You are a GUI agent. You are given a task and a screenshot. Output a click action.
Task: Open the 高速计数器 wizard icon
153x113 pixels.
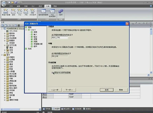click(6, 12)
